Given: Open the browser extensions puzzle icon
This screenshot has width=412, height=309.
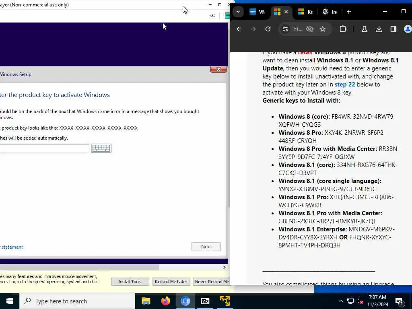Looking at the screenshot, I should [x=343, y=29].
